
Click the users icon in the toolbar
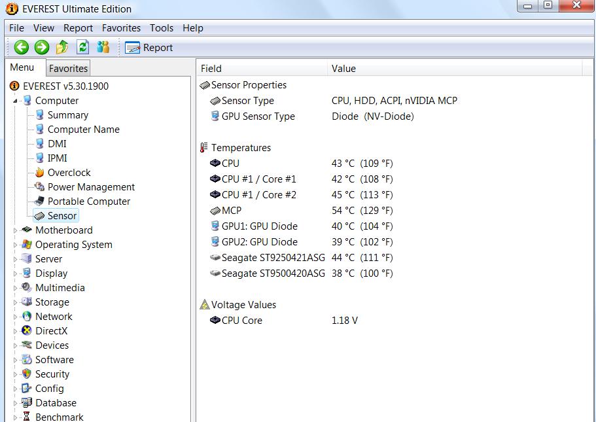(103, 47)
